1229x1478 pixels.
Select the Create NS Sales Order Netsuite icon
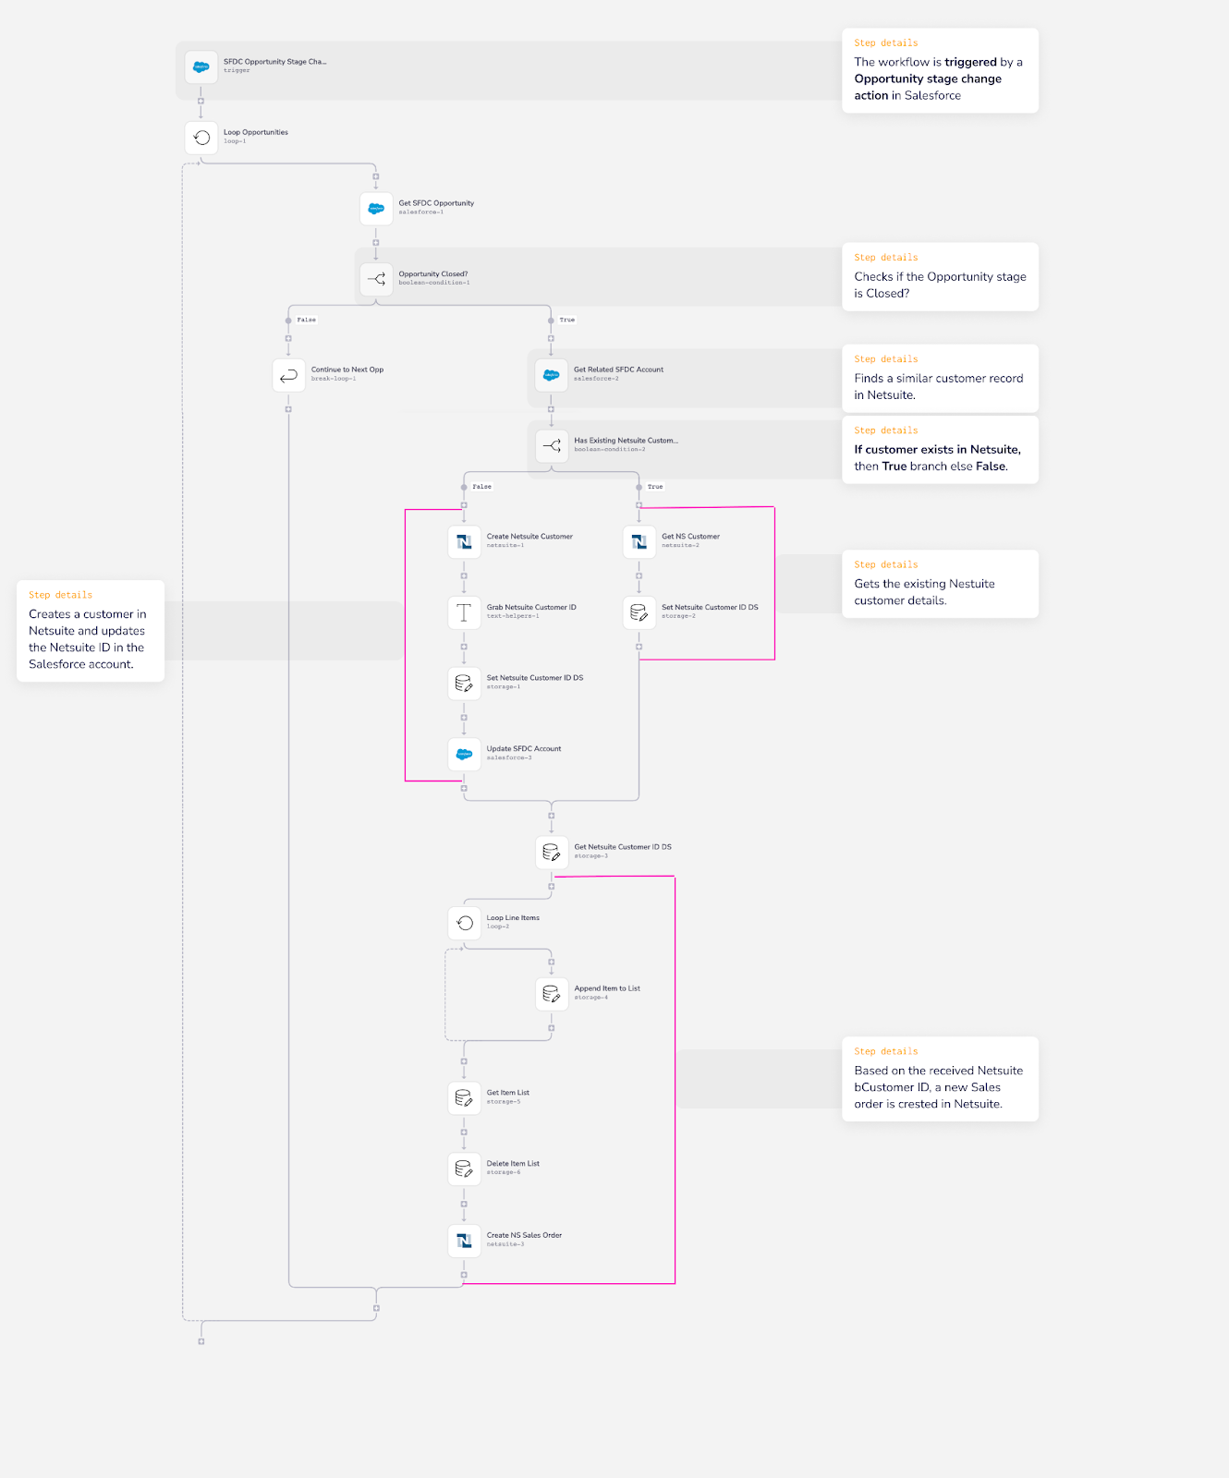(x=464, y=1240)
